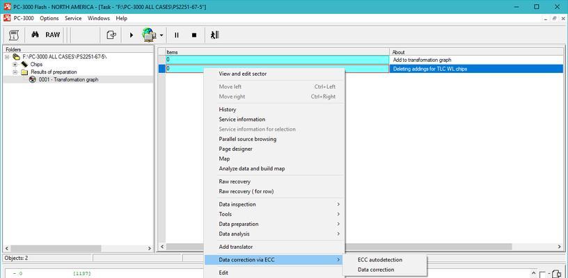
Task: Choose Map from context menu
Action: [274, 158]
